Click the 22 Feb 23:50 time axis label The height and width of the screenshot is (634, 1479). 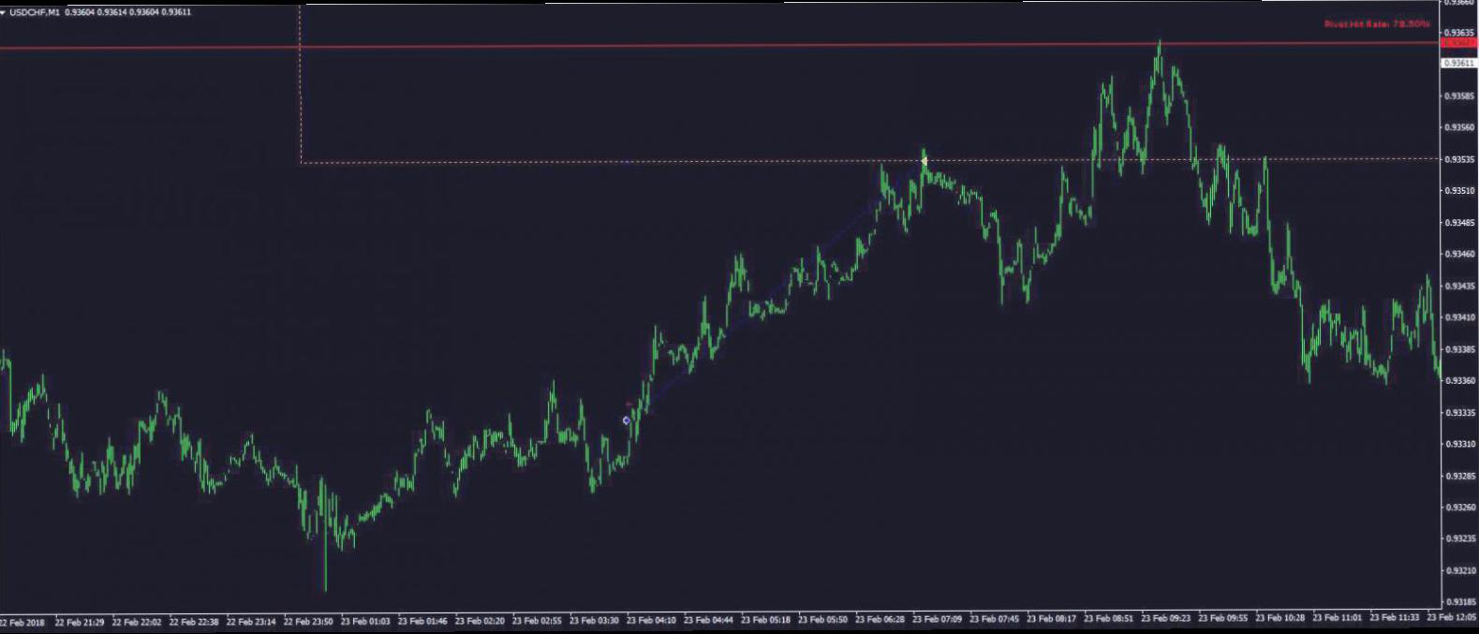click(x=308, y=621)
